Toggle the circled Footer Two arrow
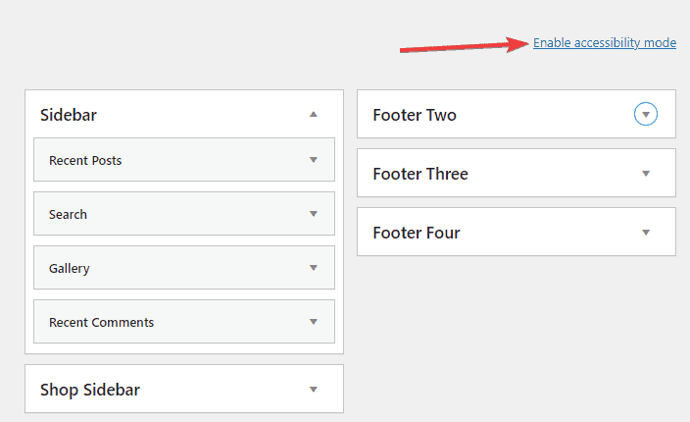The height and width of the screenshot is (422, 690). (x=645, y=115)
